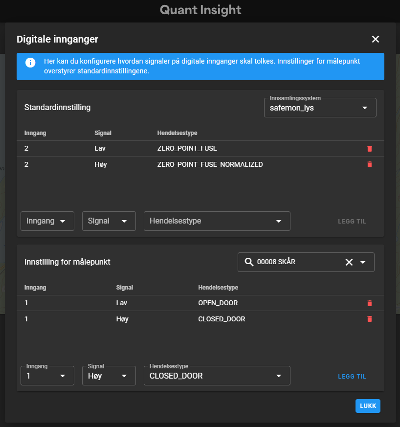Open the Innsamlingssystem safemon_lys dropdown
The height and width of the screenshot is (427, 400).
click(320, 108)
